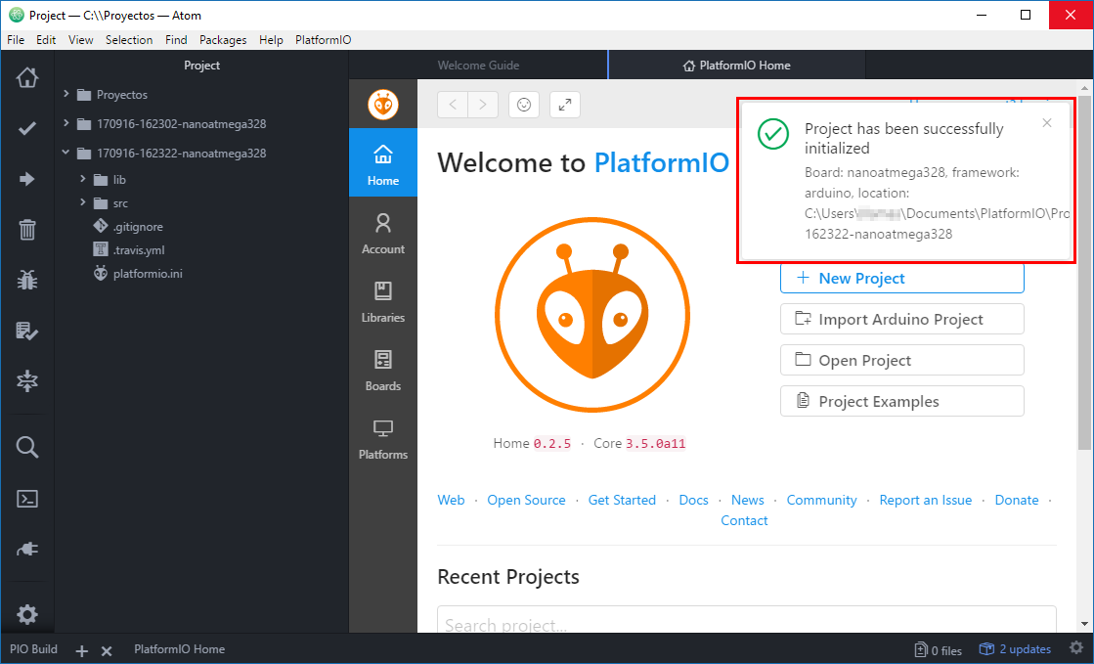The height and width of the screenshot is (664, 1094).
Task: Click Import Arduino Project button
Action: 902,319
